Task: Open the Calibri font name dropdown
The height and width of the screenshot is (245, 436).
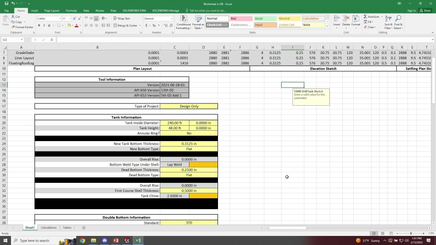Action: point(60,19)
